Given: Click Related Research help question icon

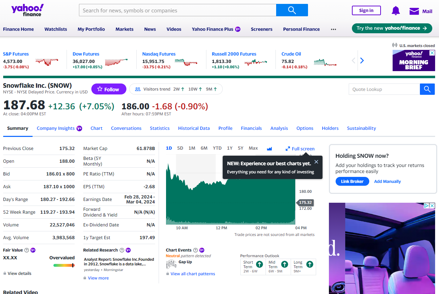Looking at the screenshot, I should 122,250.
